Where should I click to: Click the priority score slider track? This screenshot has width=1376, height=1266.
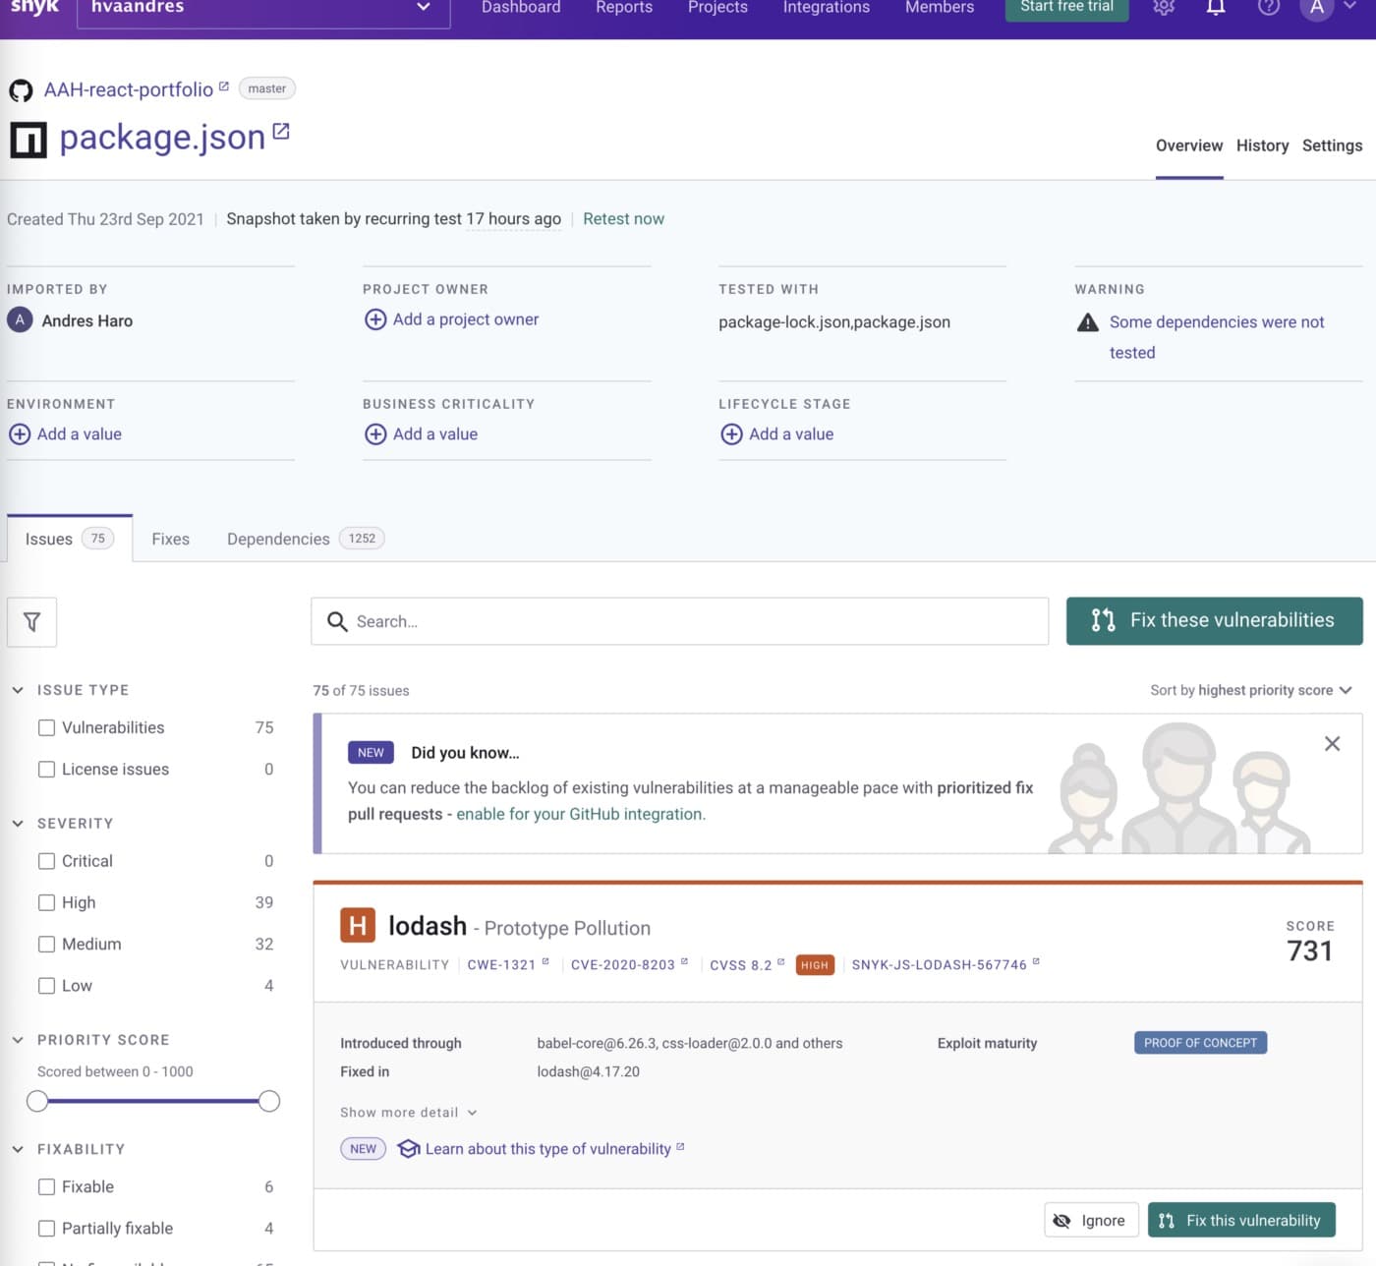coord(153,1101)
